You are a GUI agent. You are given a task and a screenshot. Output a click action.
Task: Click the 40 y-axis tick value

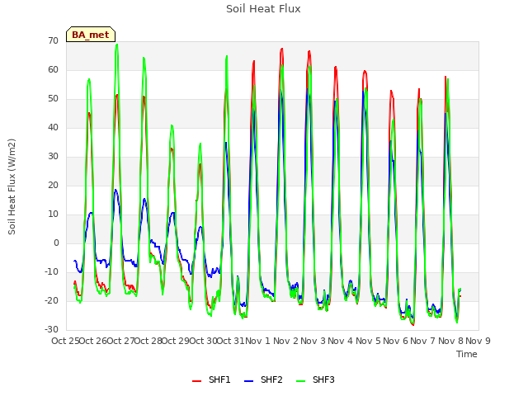tap(53, 128)
